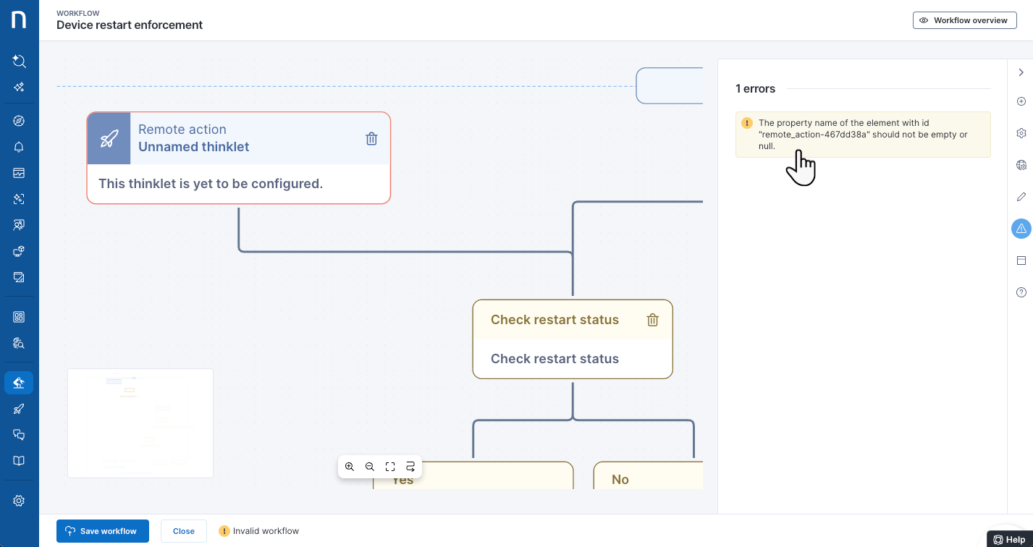The width and height of the screenshot is (1033, 547).
Task: Zoom out on the workflow canvas
Action: pos(370,467)
